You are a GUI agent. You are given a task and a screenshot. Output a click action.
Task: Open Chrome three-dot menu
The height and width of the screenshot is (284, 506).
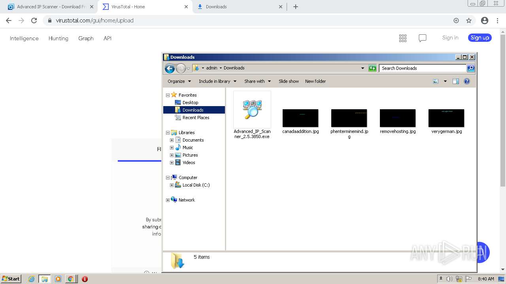498,21
